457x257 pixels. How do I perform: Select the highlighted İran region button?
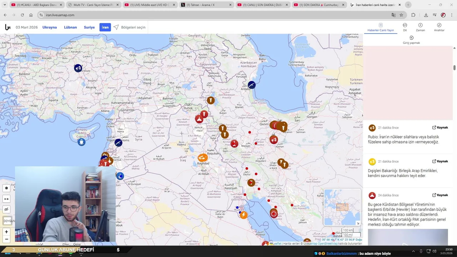point(105,27)
